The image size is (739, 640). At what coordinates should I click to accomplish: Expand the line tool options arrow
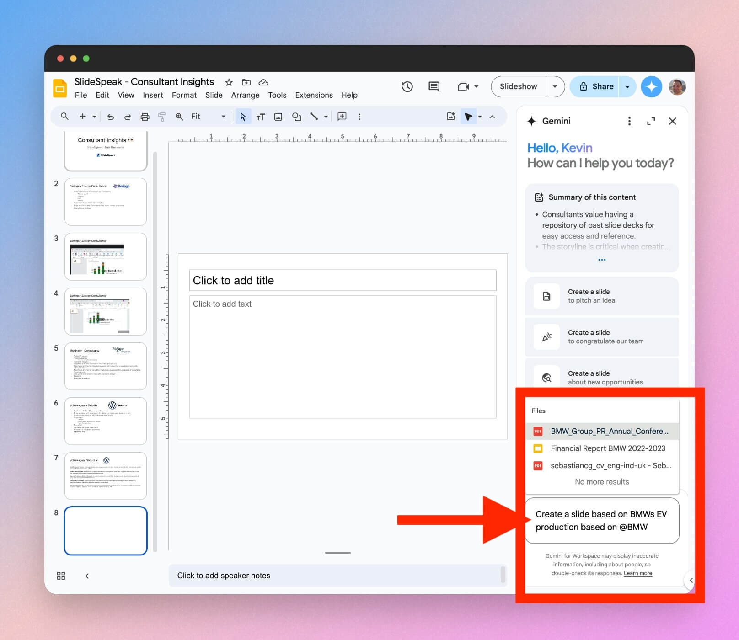pyautogui.click(x=326, y=117)
